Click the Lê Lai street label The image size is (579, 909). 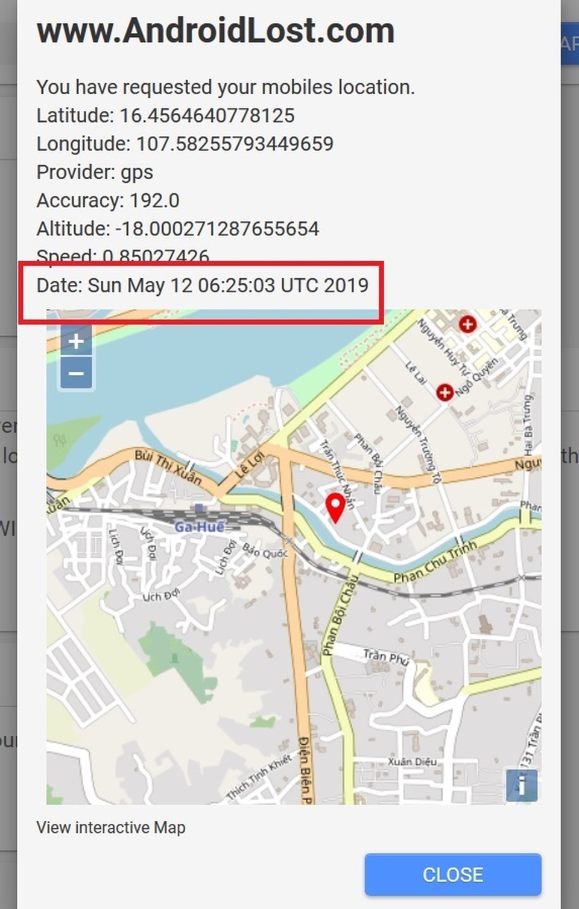click(416, 373)
